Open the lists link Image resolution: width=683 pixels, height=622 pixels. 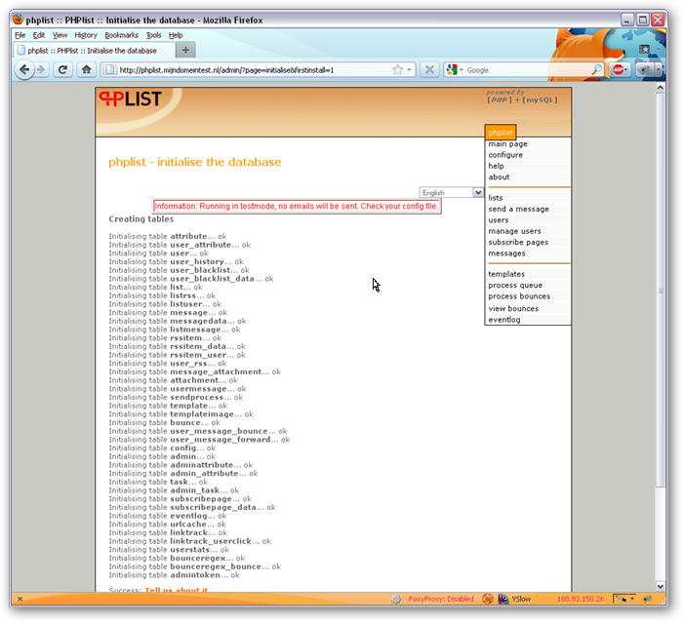[496, 198]
